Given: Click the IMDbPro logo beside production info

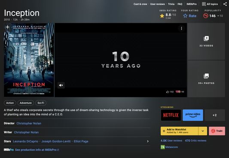Looking at the screenshot, I should click(9, 150).
